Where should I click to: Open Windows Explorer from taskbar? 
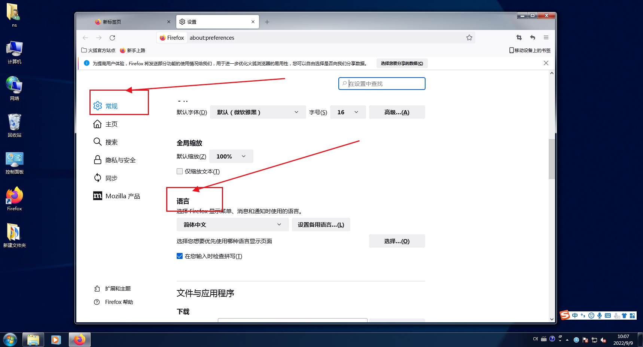tap(33, 340)
